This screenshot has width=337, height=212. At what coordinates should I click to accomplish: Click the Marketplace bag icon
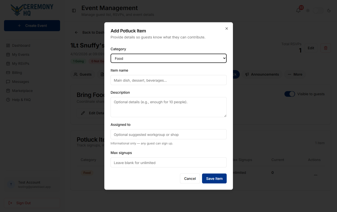pos(8,91)
